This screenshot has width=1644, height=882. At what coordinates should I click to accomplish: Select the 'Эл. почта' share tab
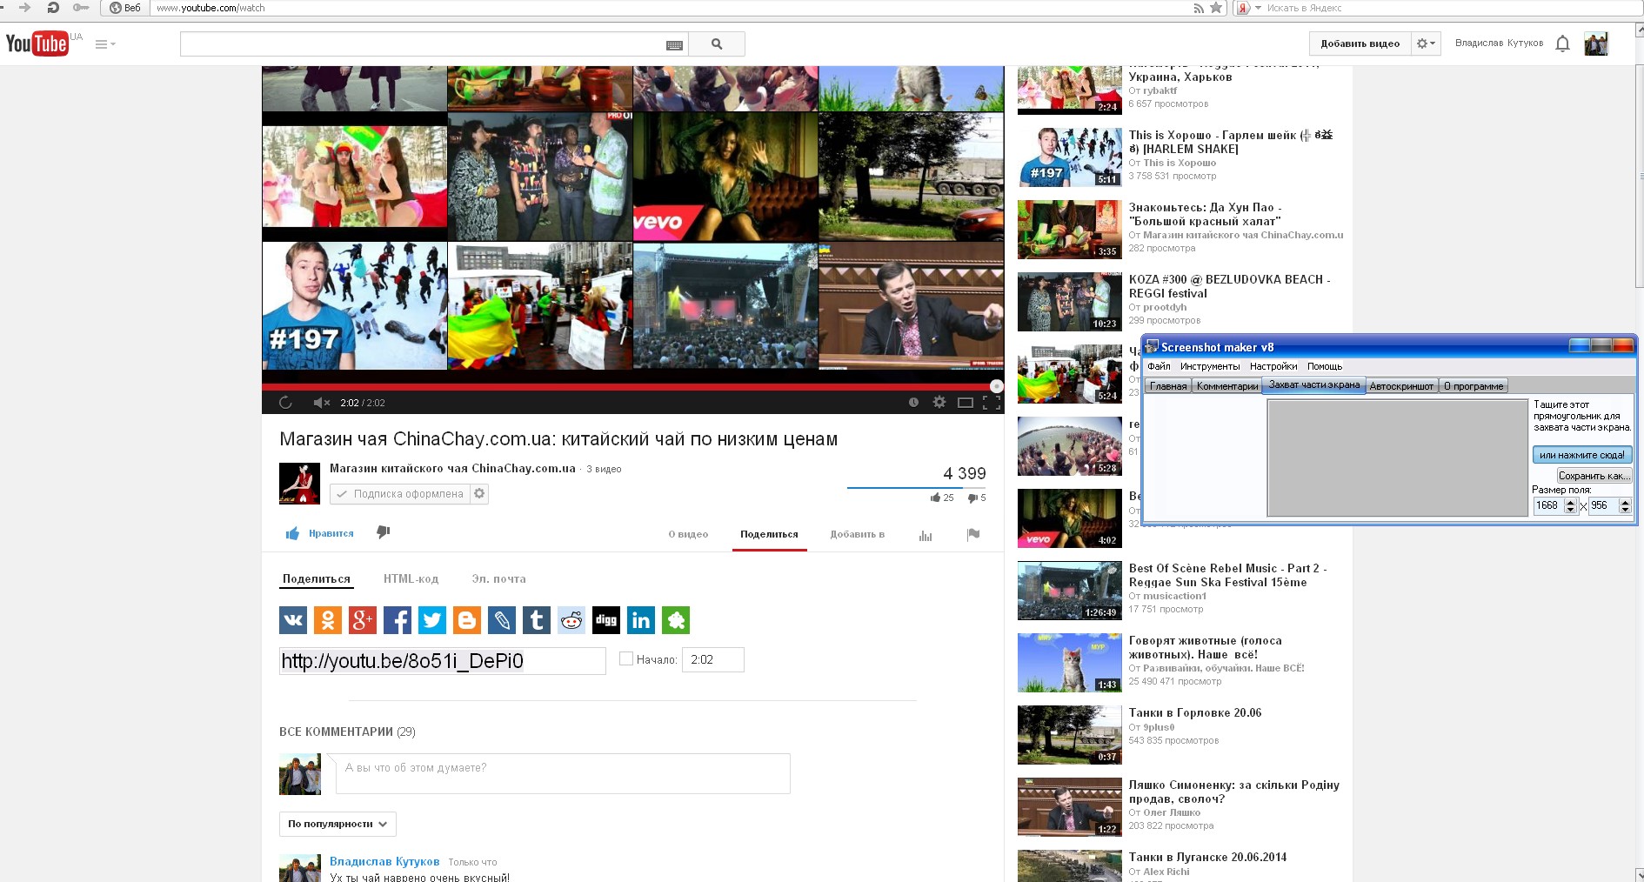click(498, 578)
